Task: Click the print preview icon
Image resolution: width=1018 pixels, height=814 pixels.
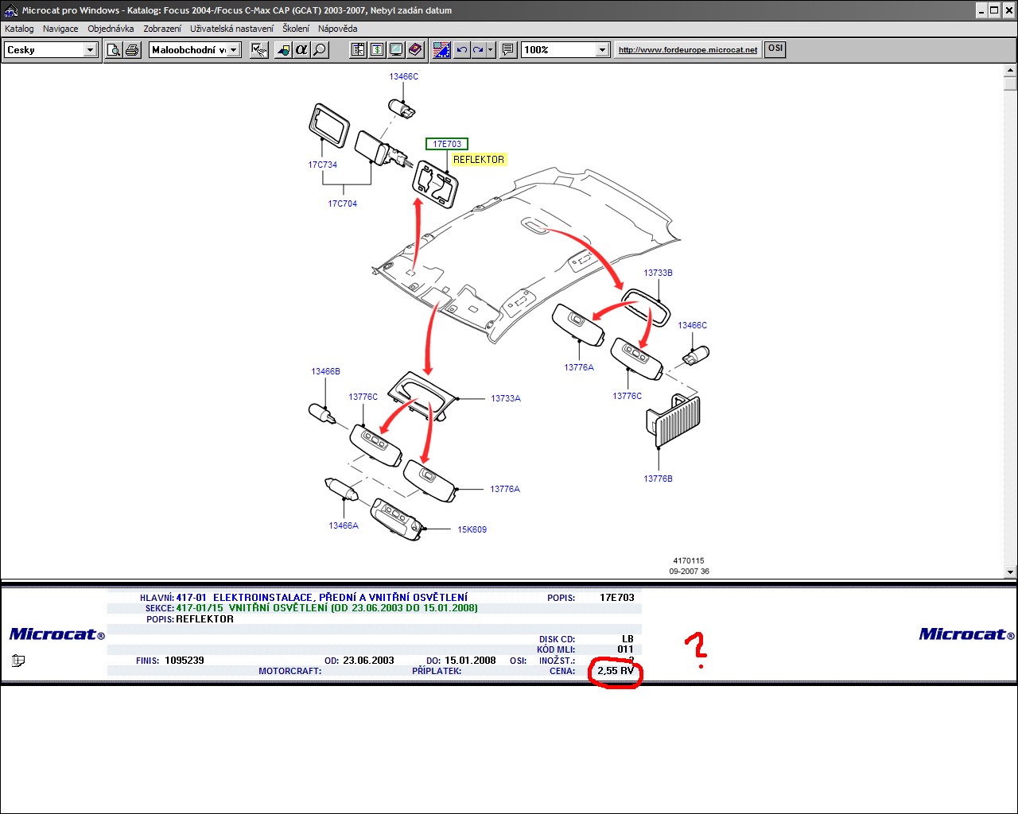Action: pyautogui.click(x=115, y=50)
